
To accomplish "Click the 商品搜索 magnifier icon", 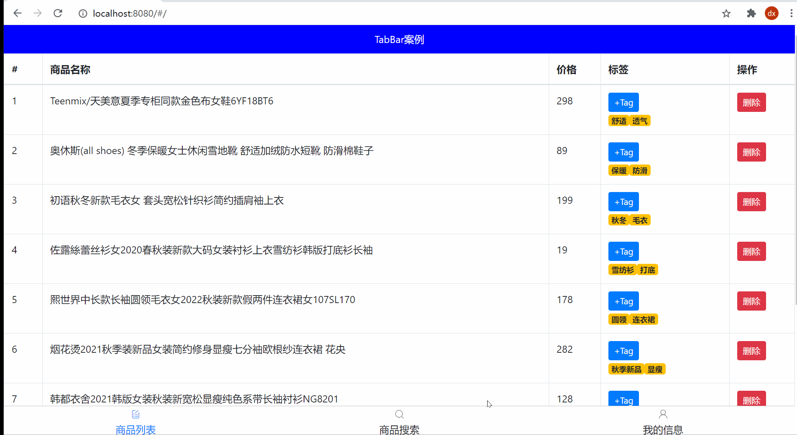I will coord(398,414).
